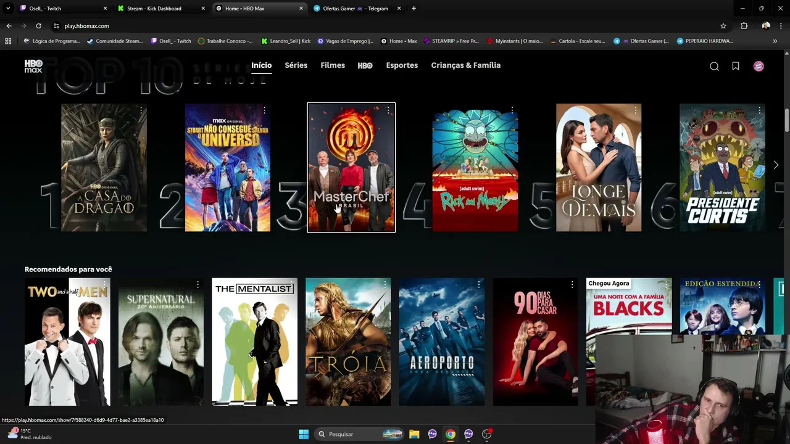
Task: Open the Vagas de Emprego bookmark
Action: 345,41
